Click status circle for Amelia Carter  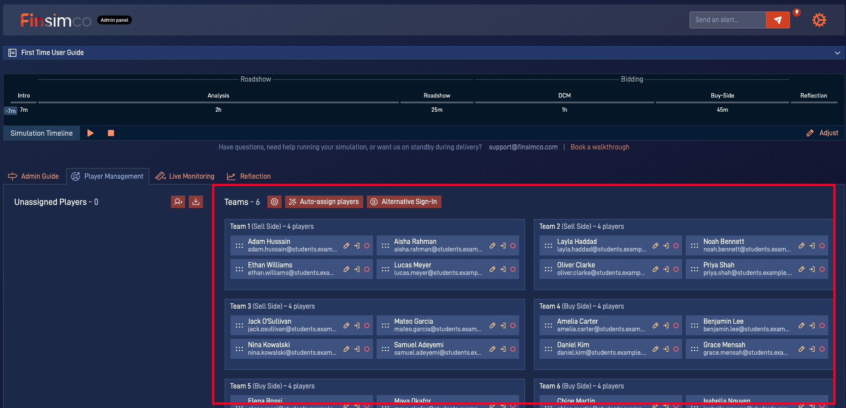676,326
